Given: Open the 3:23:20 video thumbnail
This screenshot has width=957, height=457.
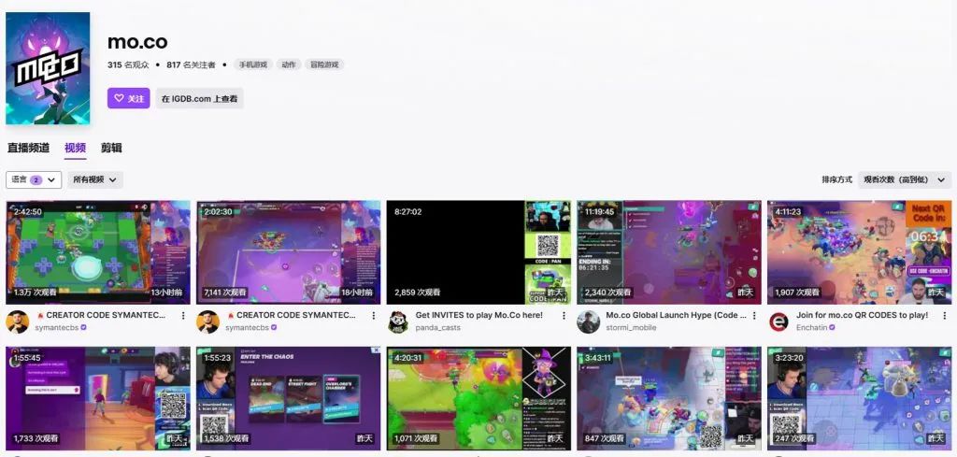Looking at the screenshot, I should click(x=860, y=398).
